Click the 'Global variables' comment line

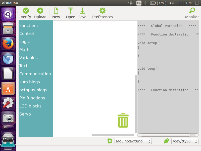click(x=167, y=26)
